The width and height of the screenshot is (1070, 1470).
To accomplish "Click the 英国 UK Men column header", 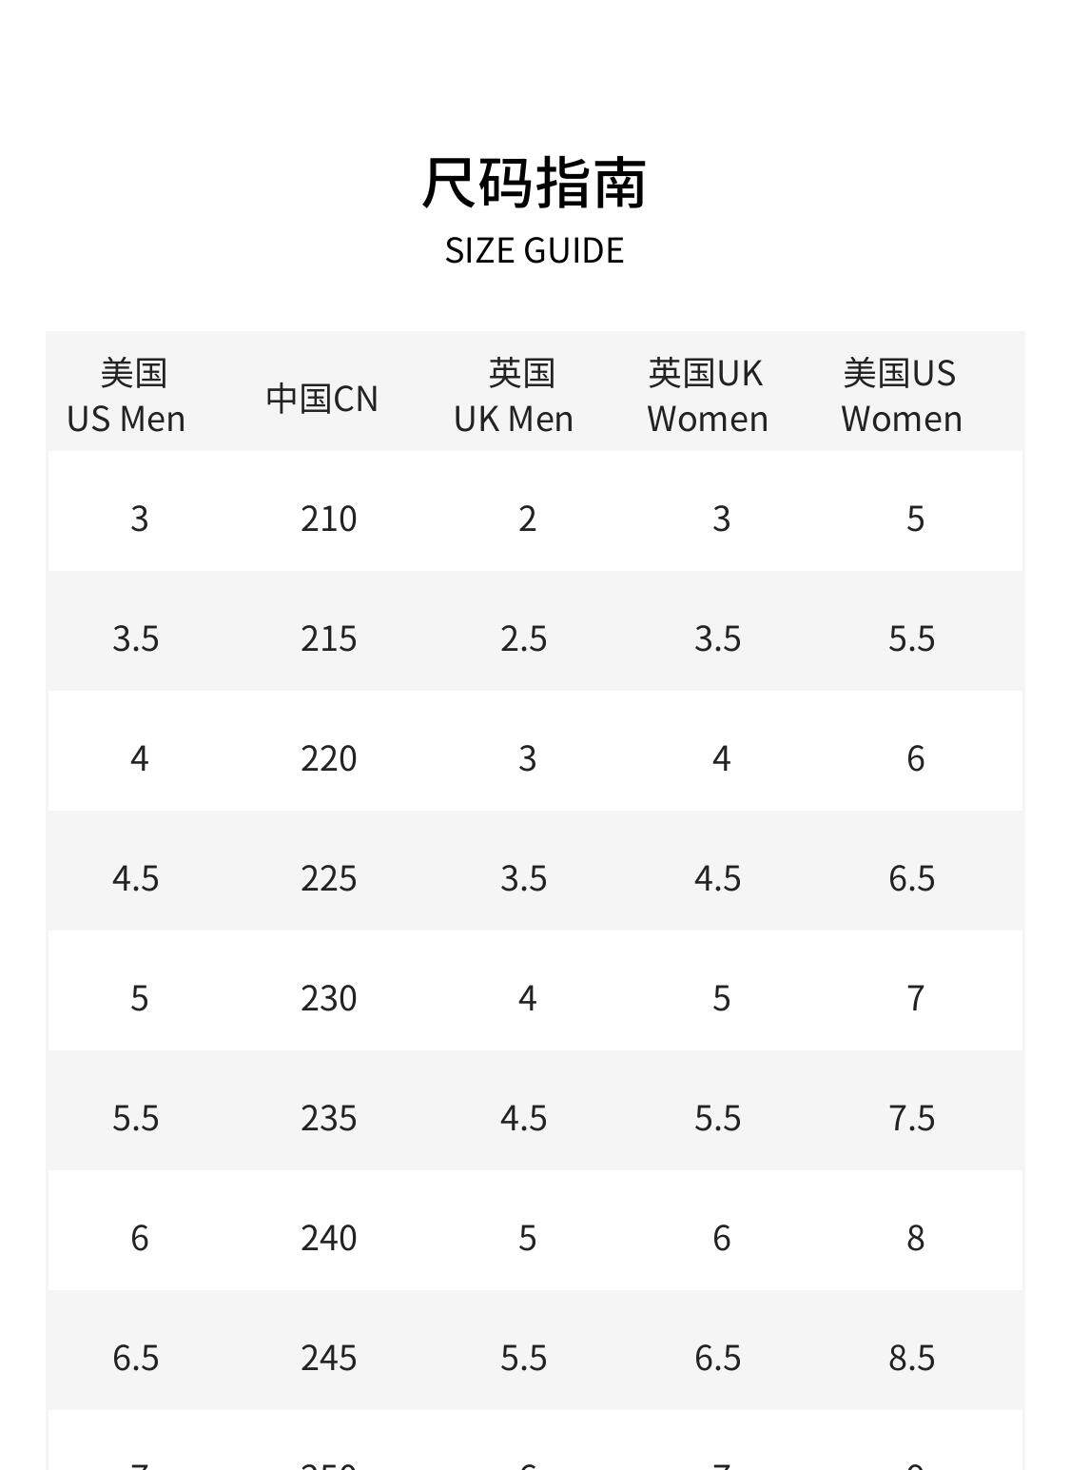I will (515, 396).
